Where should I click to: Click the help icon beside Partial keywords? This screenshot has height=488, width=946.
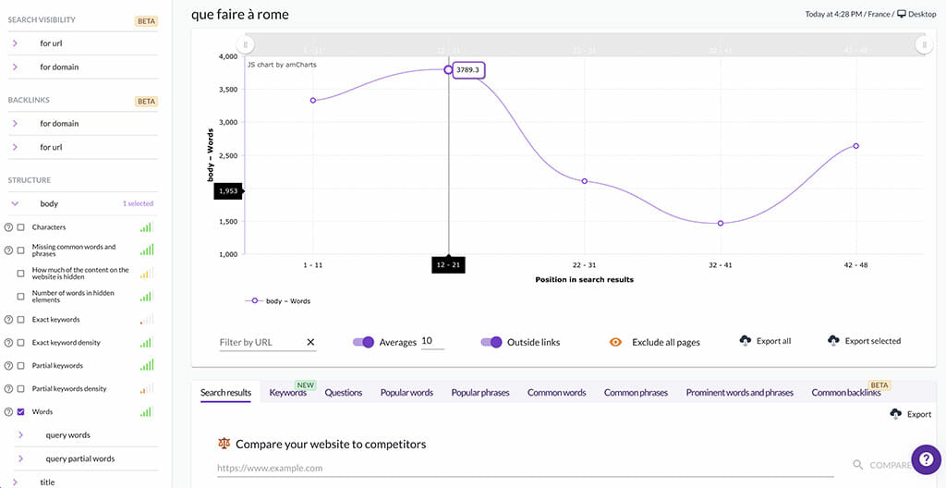(x=8, y=365)
